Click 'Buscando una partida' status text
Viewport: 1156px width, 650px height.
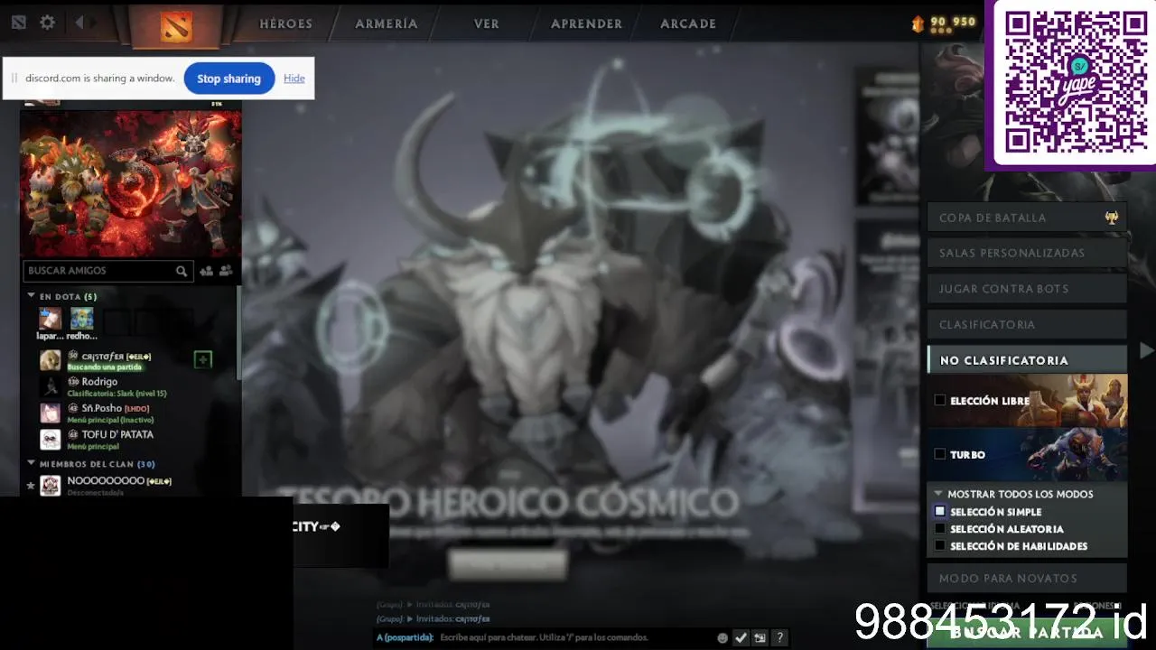(x=107, y=367)
